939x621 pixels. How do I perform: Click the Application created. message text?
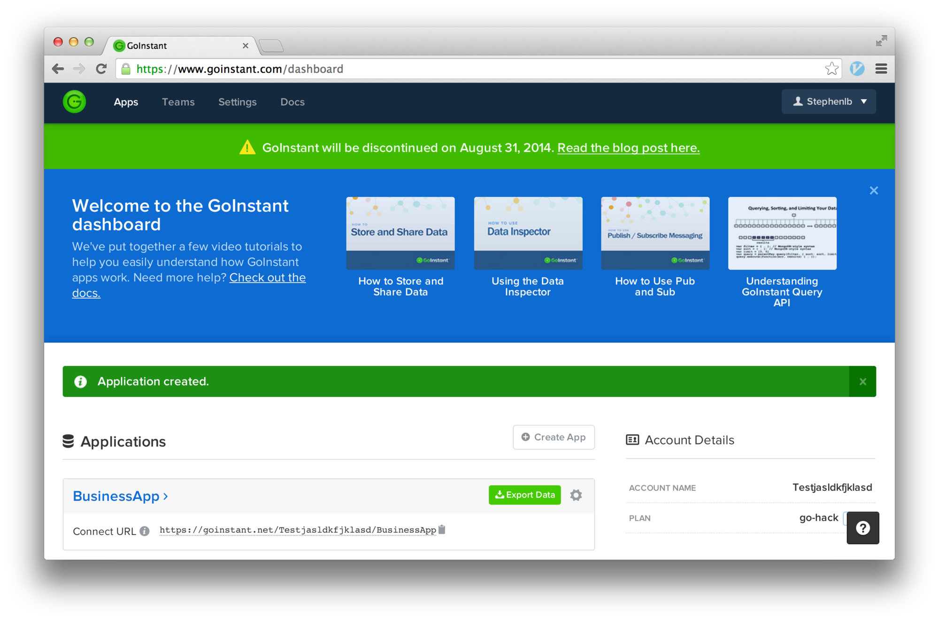click(153, 381)
